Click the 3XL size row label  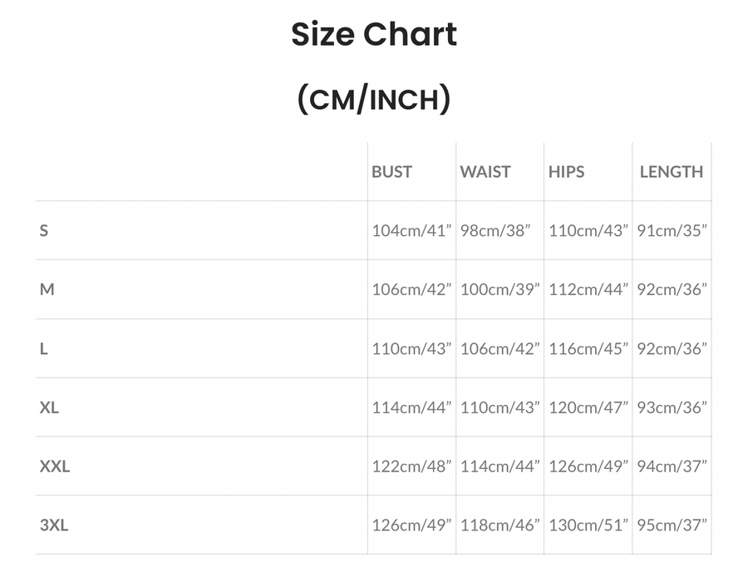[x=54, y=525]
